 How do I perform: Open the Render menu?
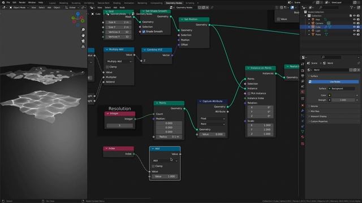(22, 2)
